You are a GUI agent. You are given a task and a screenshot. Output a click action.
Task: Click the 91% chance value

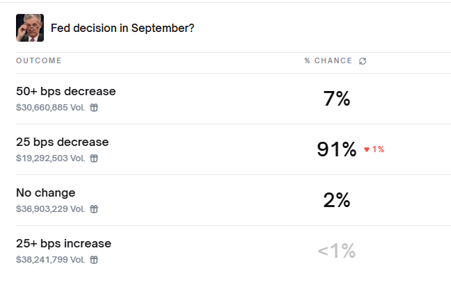coord(337,149)
